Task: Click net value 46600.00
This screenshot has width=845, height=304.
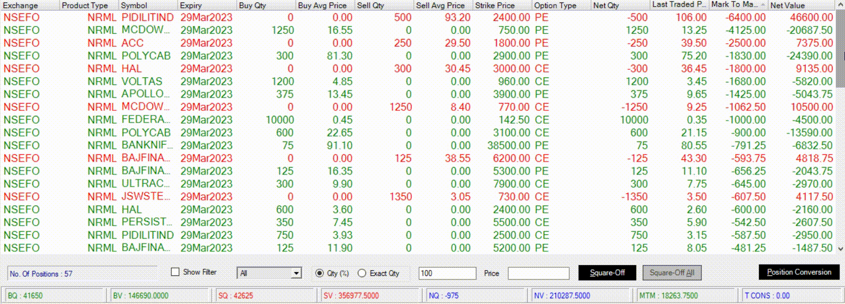Action: point(811,17)
